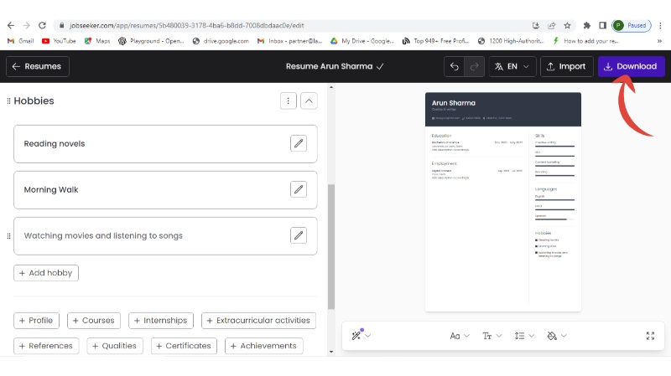
Task: Undo the last resume change
Action: 455,66
